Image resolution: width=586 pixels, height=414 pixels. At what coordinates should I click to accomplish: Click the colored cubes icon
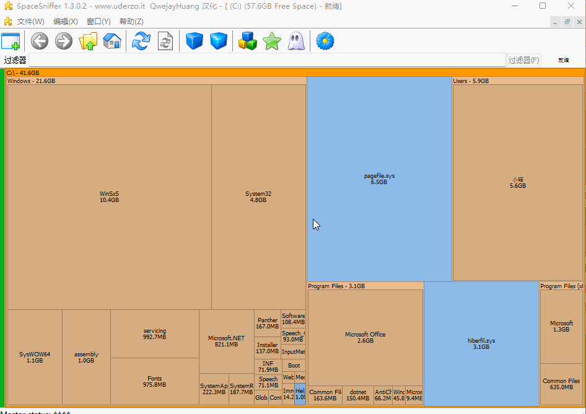pyautogui.click(x=248, y=42)
